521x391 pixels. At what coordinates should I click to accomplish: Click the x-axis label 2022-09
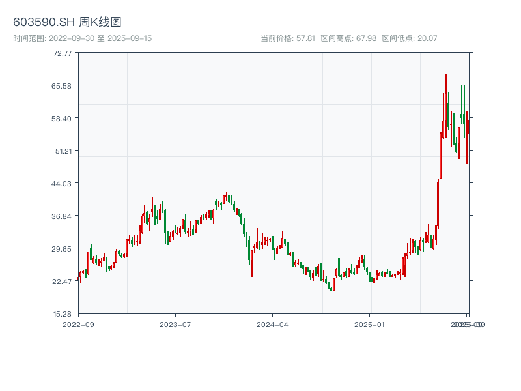coord(78,325)
